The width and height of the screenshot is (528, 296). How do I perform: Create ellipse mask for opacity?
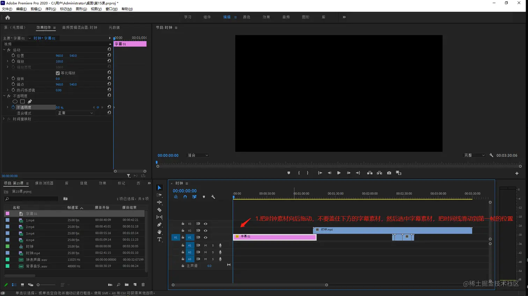tap(15, 102)
